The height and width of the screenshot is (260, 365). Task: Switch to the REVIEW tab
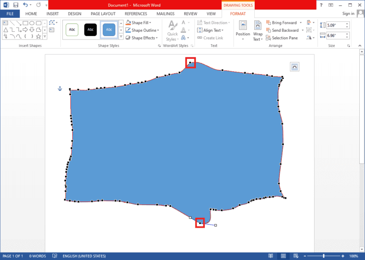point(191,14)
